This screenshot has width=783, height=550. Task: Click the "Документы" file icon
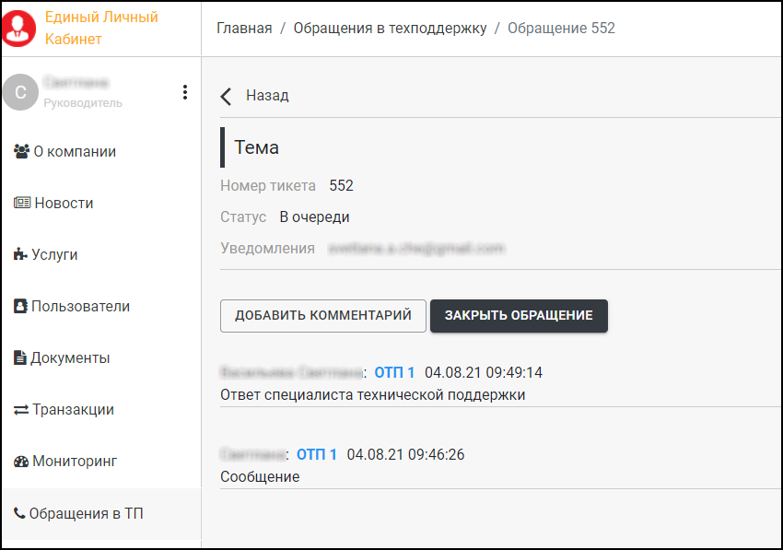click(20, 357)
